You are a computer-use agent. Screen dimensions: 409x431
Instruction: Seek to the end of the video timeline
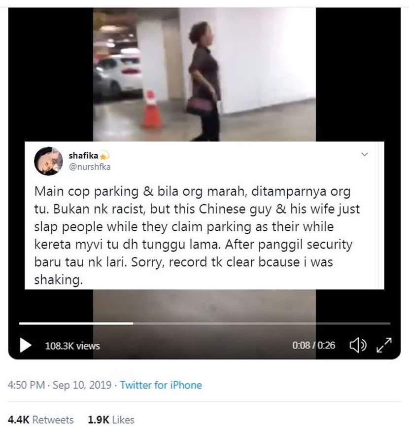click(389, 323)
